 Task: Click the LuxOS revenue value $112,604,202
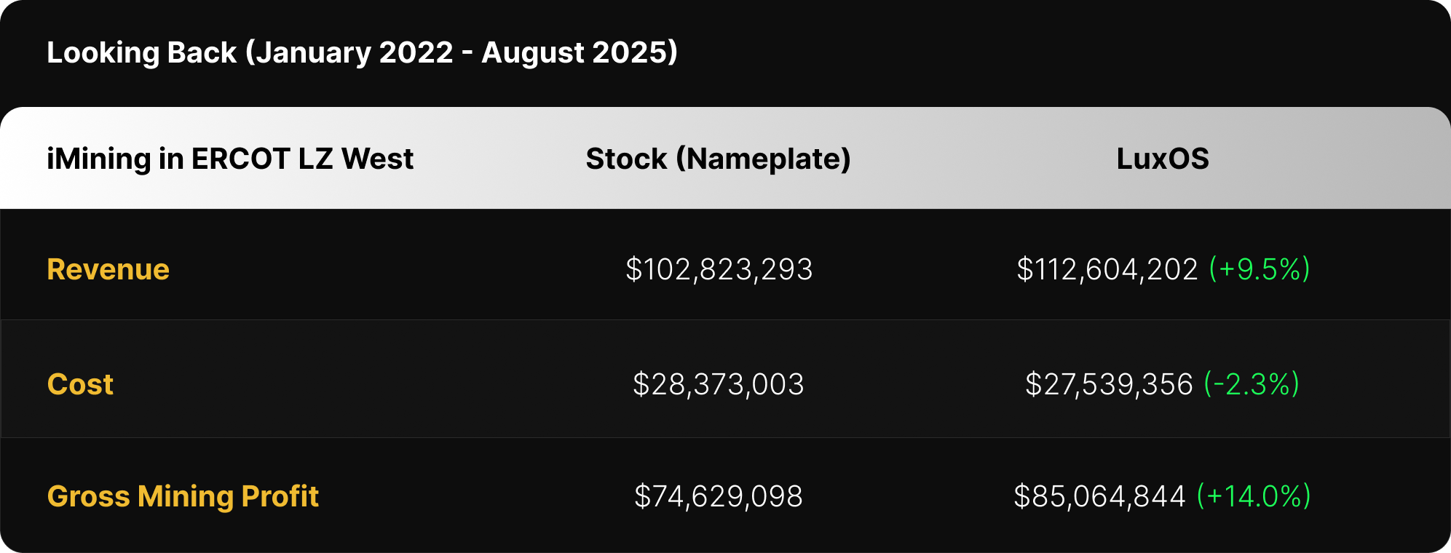tap(1107, 269)
